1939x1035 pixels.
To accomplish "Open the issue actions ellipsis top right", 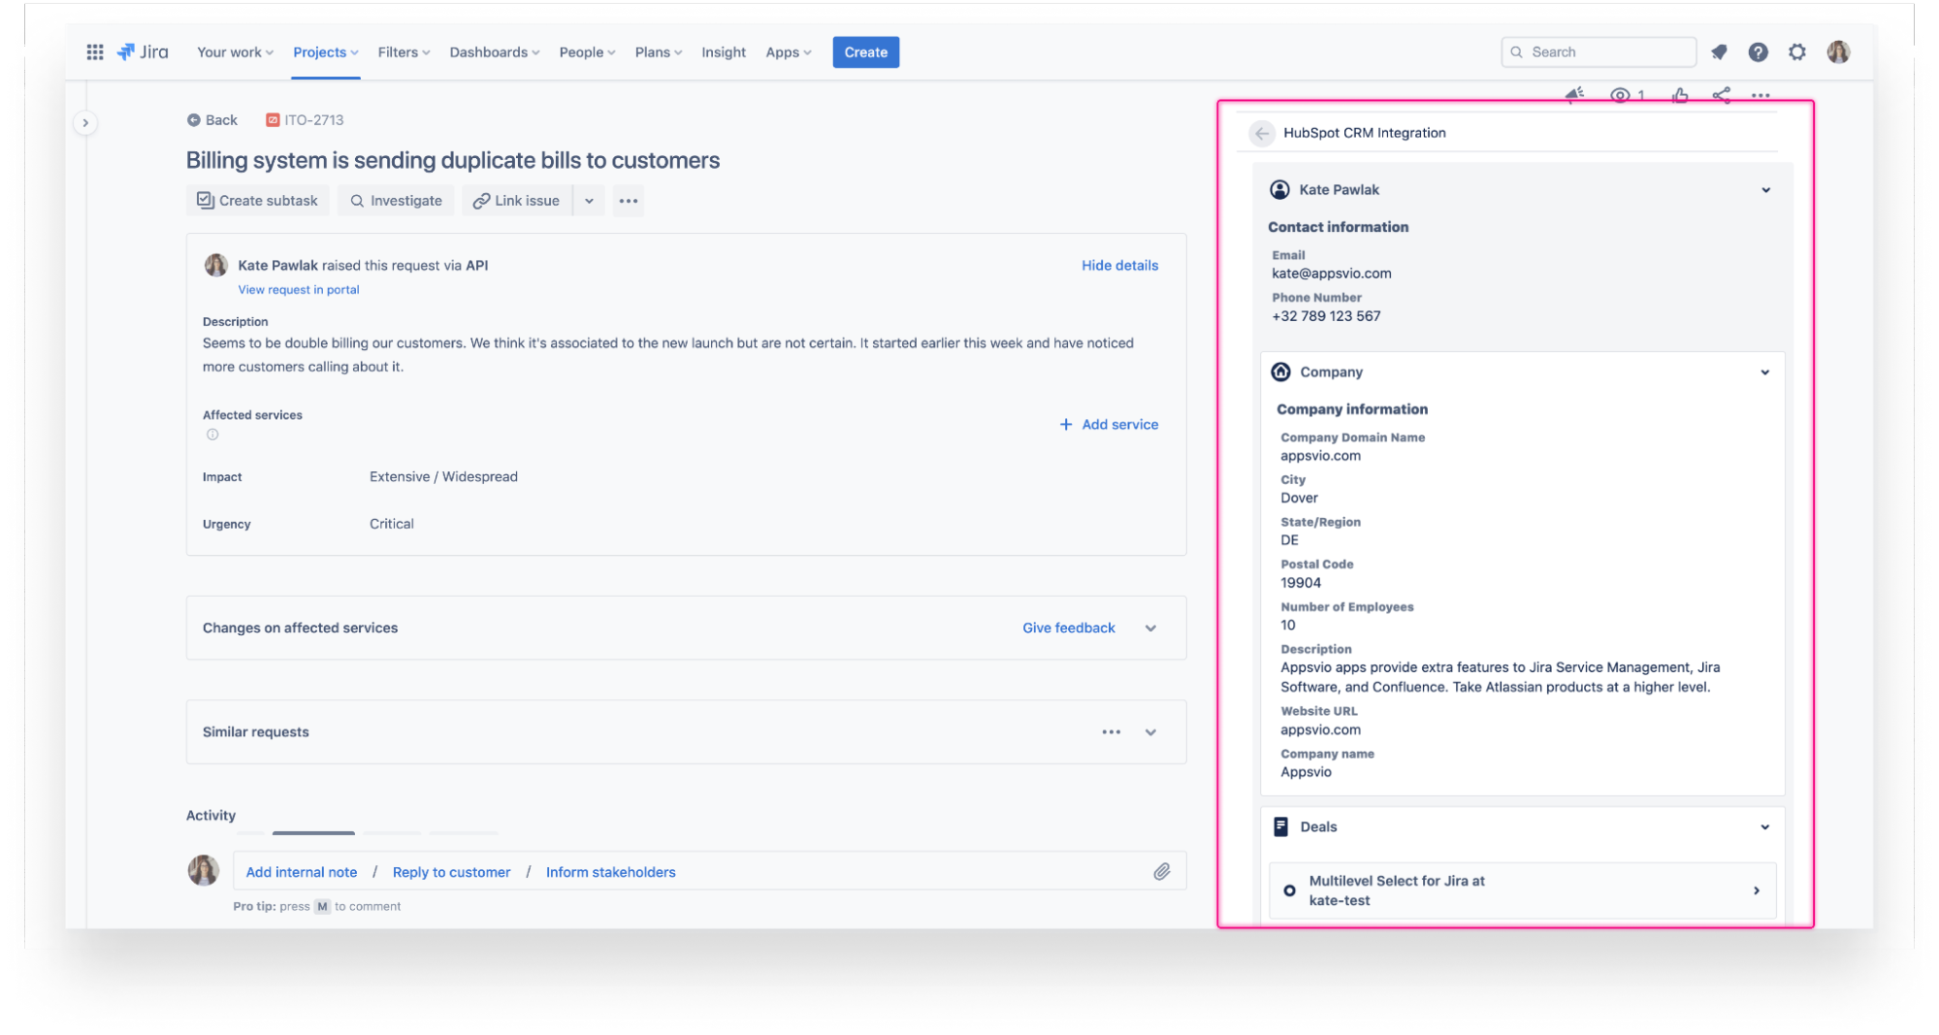I will click(1761, 96).
